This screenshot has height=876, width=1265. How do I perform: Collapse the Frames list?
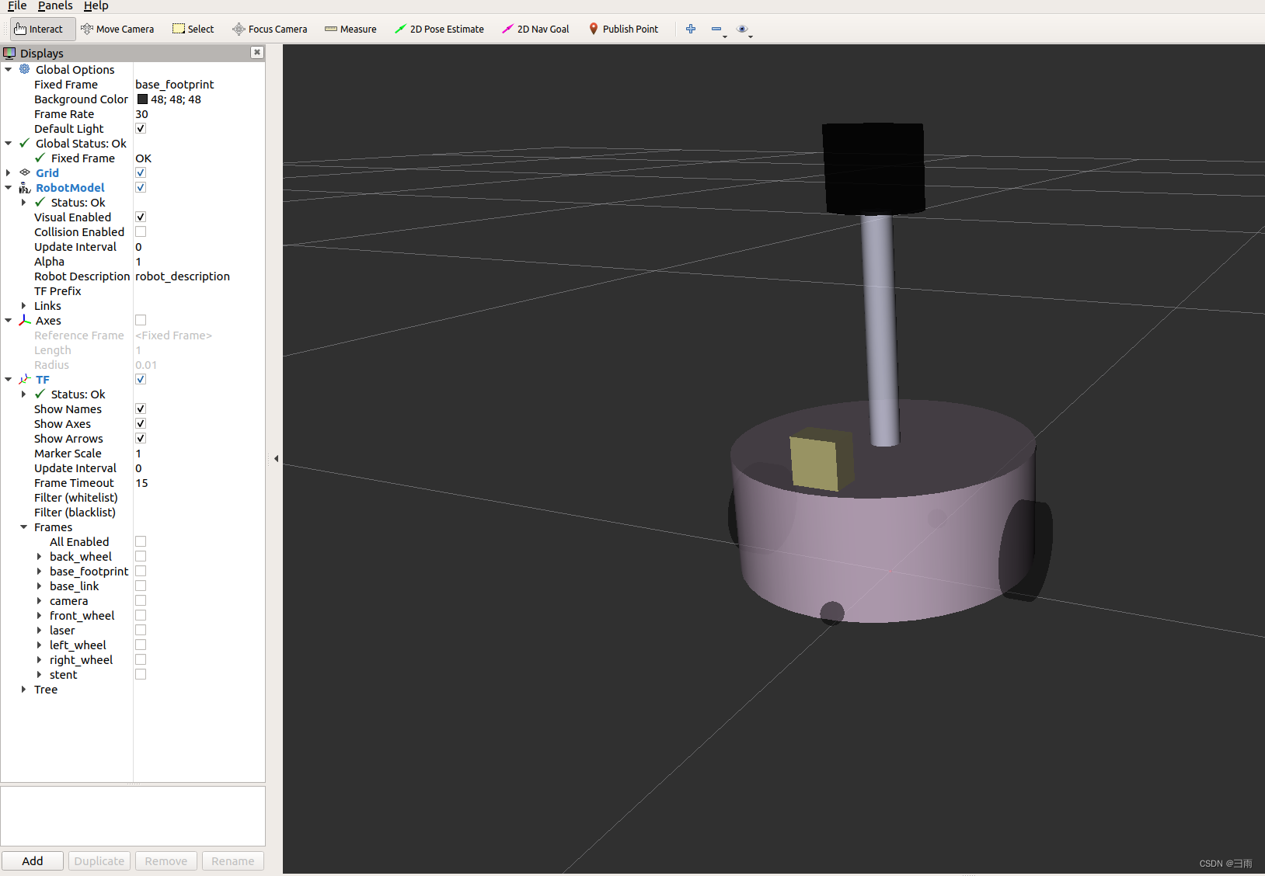24,527
